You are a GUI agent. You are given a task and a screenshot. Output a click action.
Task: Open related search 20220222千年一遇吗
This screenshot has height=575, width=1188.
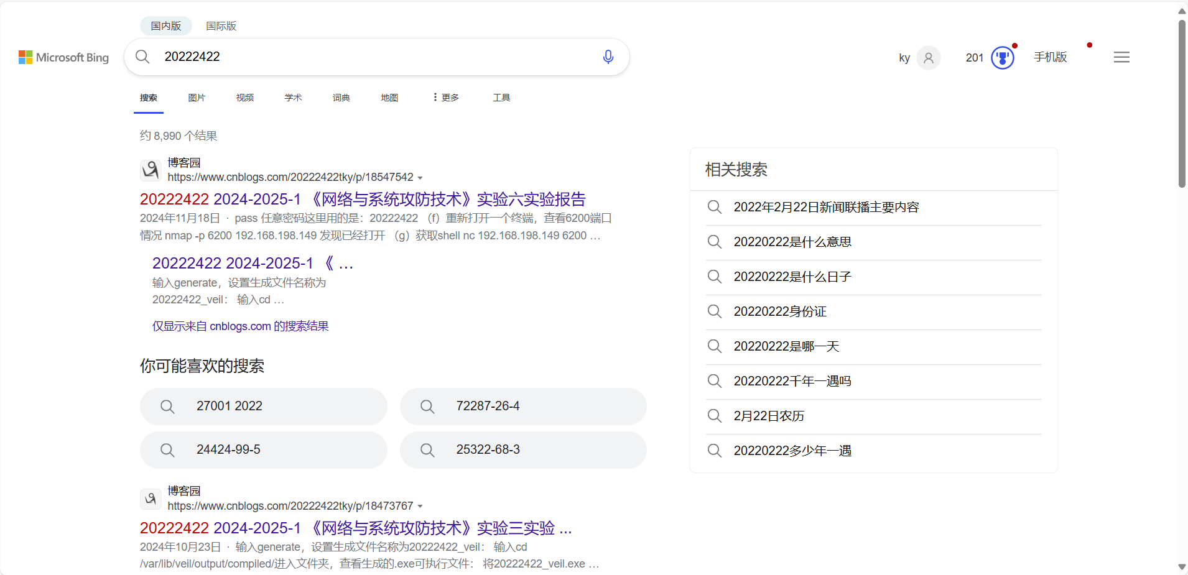[792, 381]
